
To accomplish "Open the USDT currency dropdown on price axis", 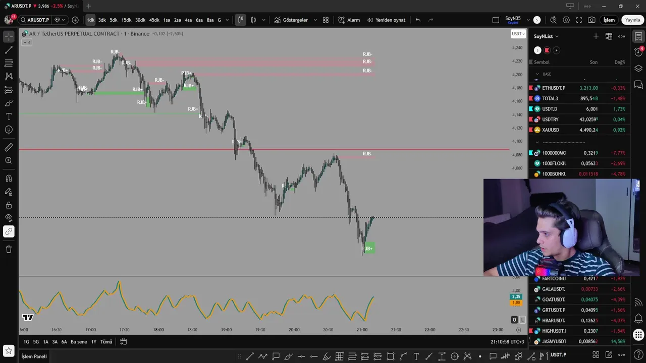I will click(x=518, y=34).
